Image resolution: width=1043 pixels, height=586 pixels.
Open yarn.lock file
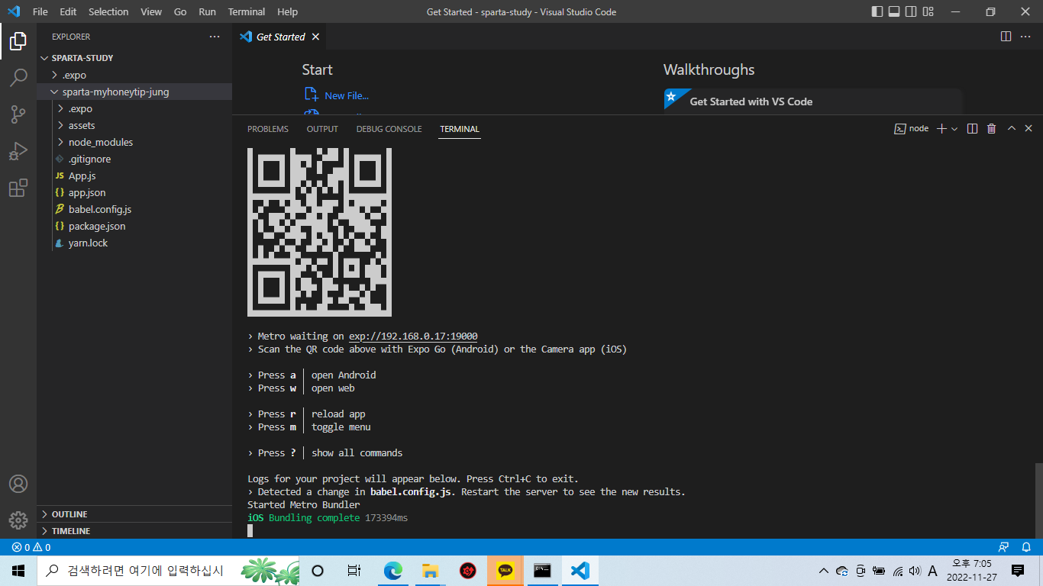[134, 243]
